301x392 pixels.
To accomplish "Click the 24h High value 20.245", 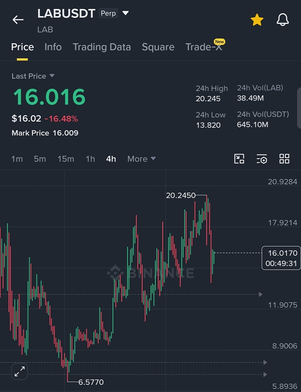I will pyautogui.click(x=208, y=99).
